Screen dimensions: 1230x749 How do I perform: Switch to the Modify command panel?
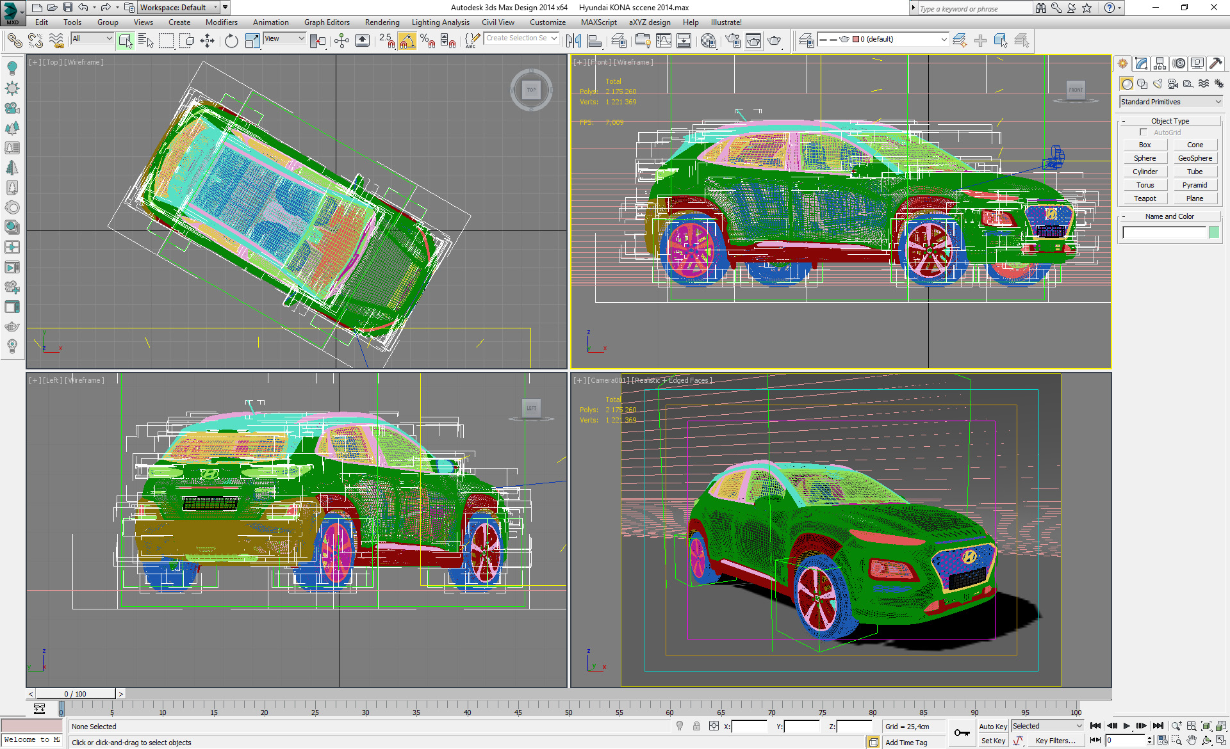click(x=1141, y=63)
